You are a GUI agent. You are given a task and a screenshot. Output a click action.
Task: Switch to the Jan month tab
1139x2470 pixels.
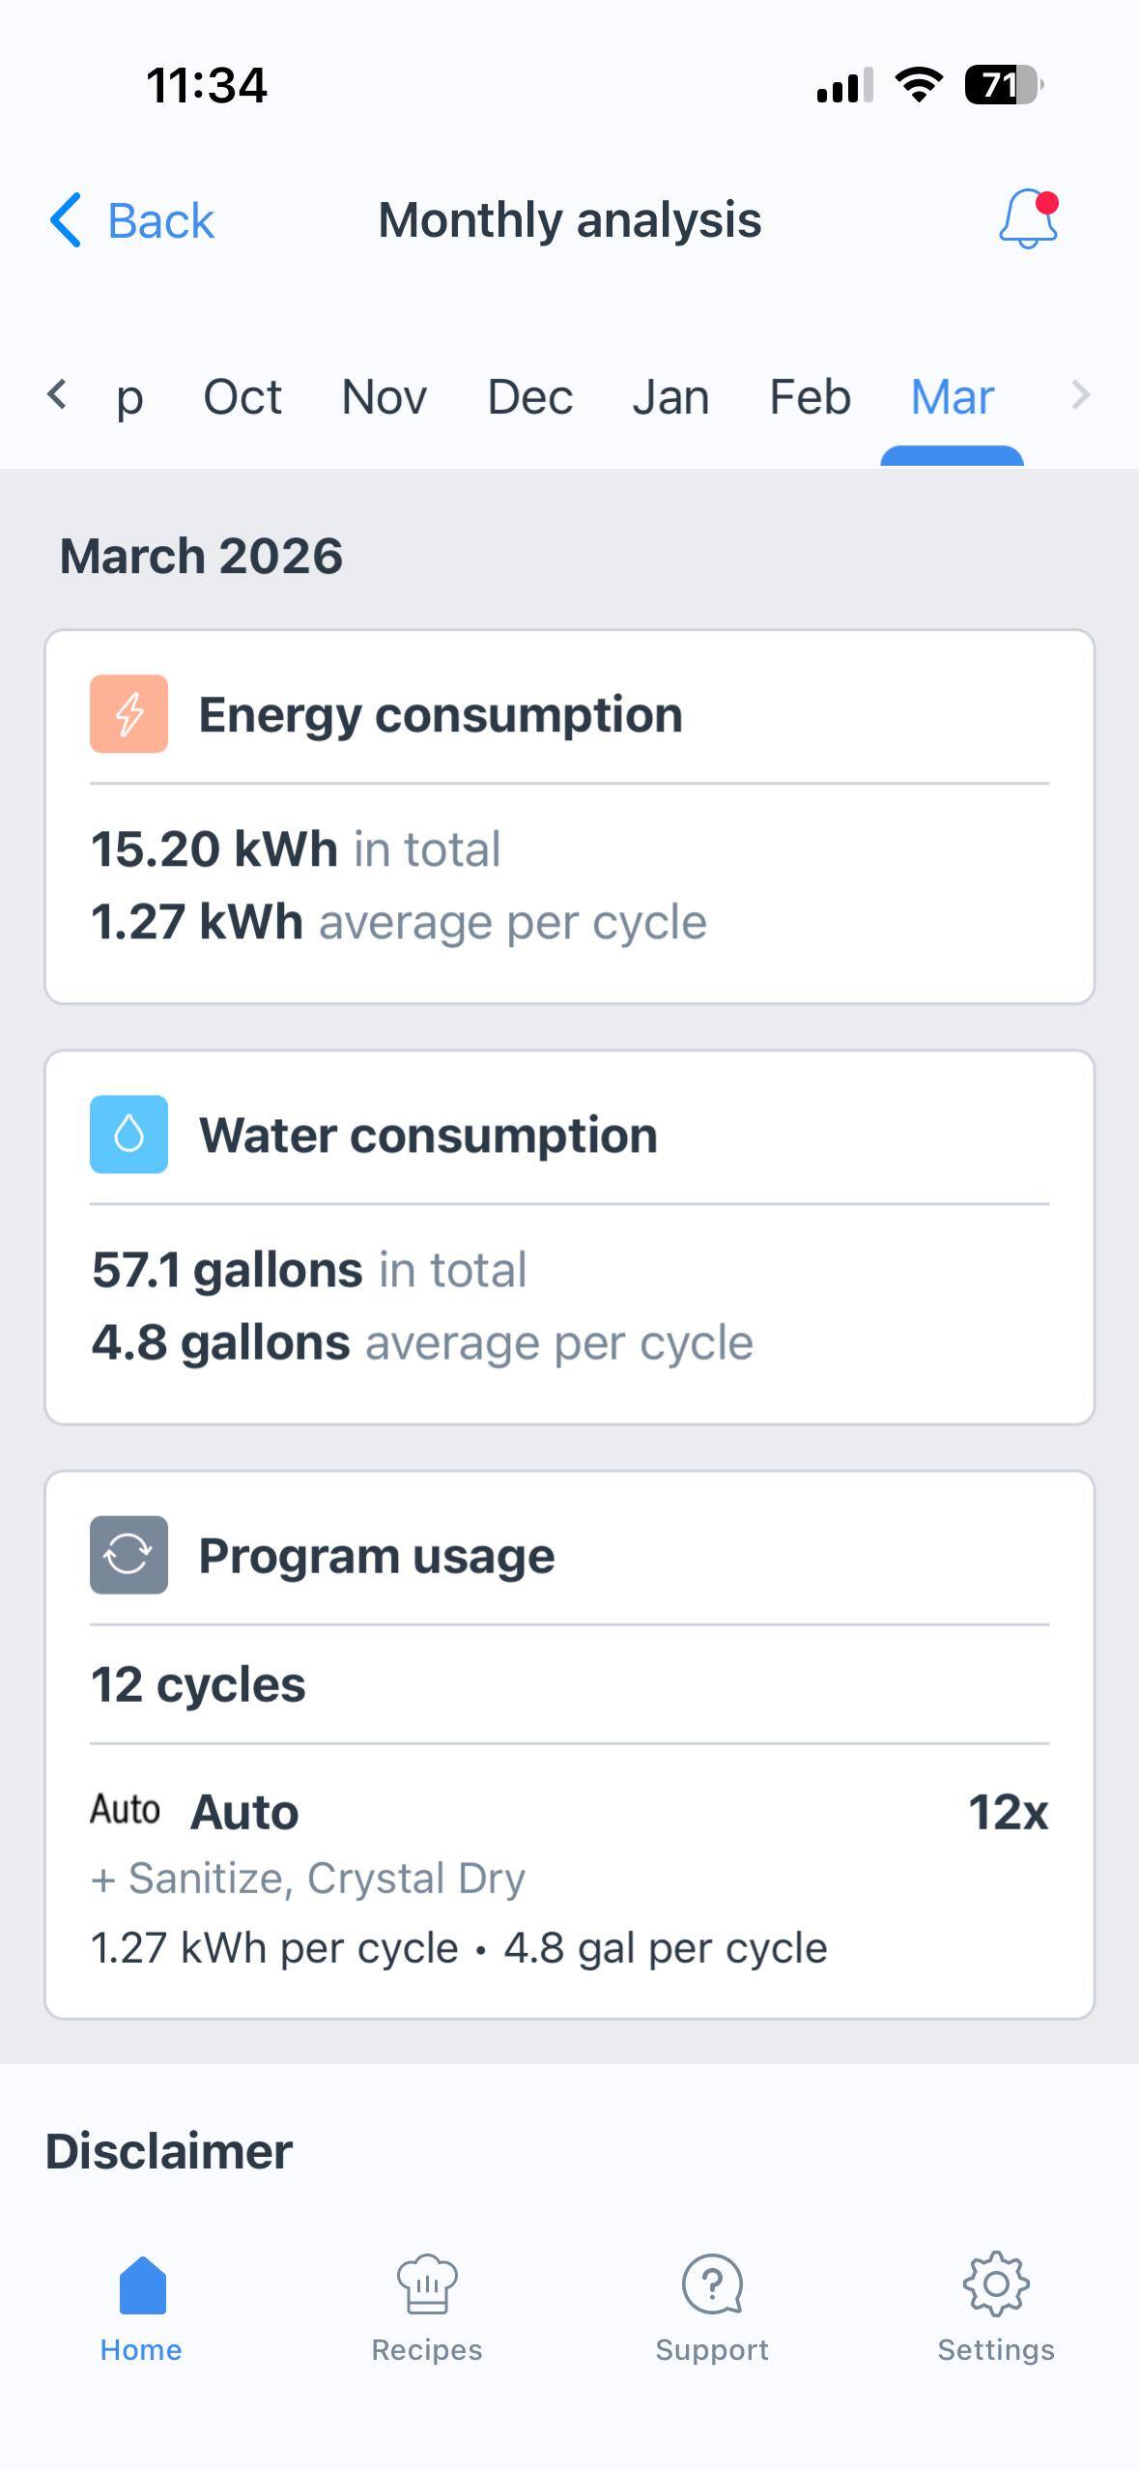[x=671, y=397]
